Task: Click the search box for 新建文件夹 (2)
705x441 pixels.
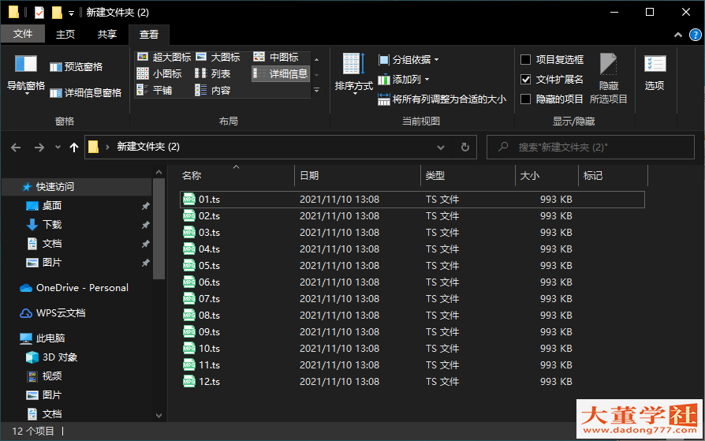Action: [x=591, y=148]
